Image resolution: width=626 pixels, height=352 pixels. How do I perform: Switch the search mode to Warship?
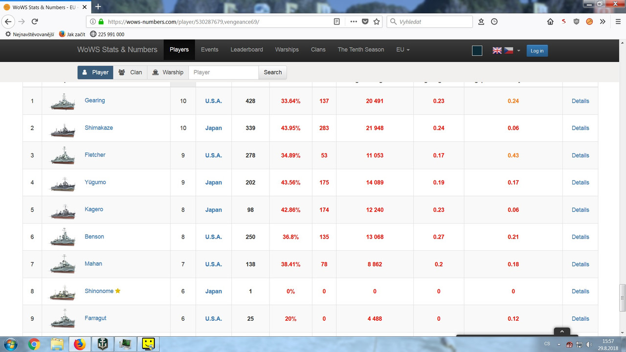pyautogui.click(x=168, y=72)
